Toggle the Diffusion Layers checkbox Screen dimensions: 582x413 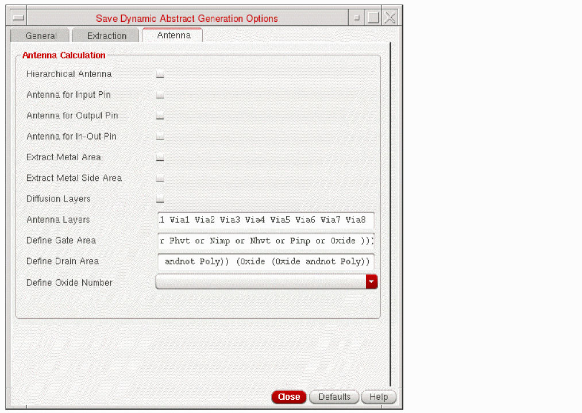(x=160, y=199)
